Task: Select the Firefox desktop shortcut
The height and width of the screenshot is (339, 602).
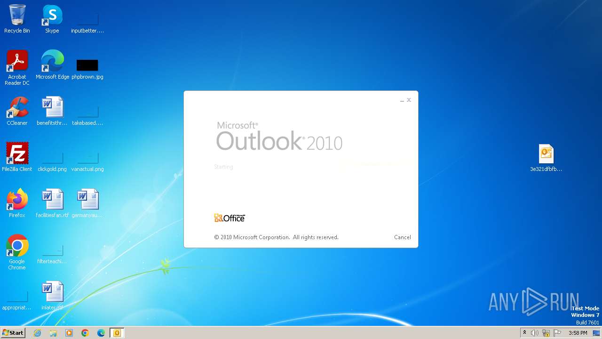Action: (x=17, y=203)
